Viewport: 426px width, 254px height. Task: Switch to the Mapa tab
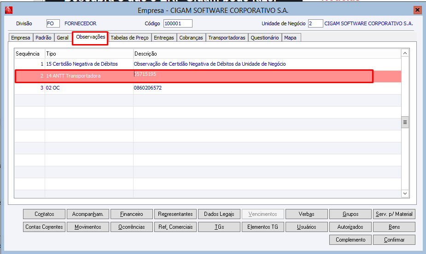click(291, 38)
